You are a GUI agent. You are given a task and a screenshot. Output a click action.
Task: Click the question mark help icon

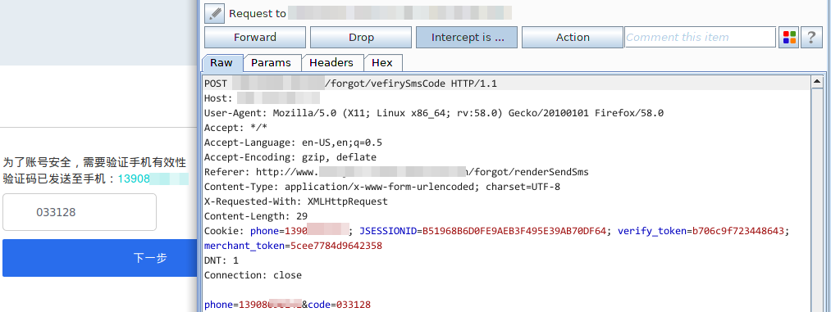pos(811,38)
